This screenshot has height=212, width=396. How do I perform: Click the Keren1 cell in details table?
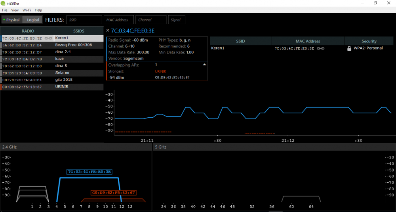coord(218,48)
